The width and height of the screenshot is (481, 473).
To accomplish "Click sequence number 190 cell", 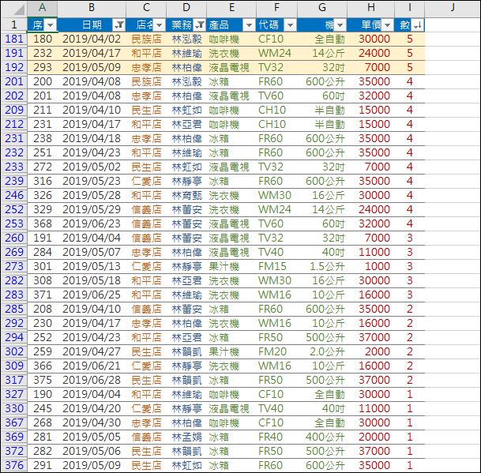I will pyautogui.click(x=43, y=394).
